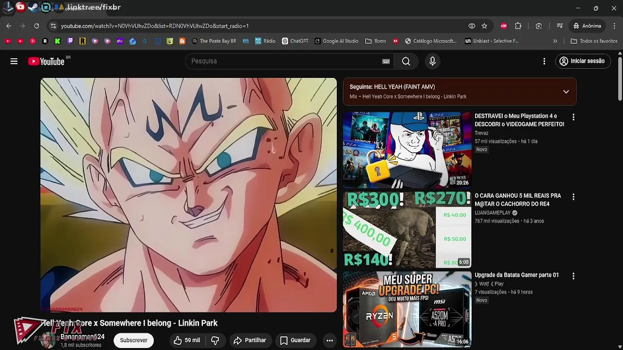Open Google Lens screenshot search icon
The width and height of the screenshot is (623, 350).
(x=539, y=26)
